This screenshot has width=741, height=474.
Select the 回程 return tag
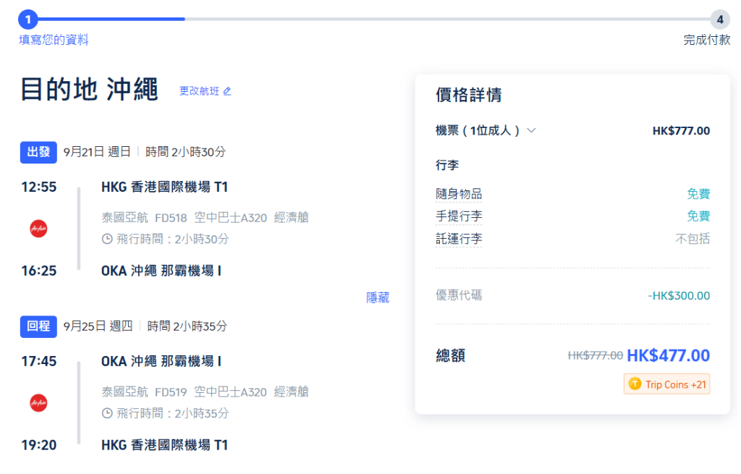pos(38,326)
